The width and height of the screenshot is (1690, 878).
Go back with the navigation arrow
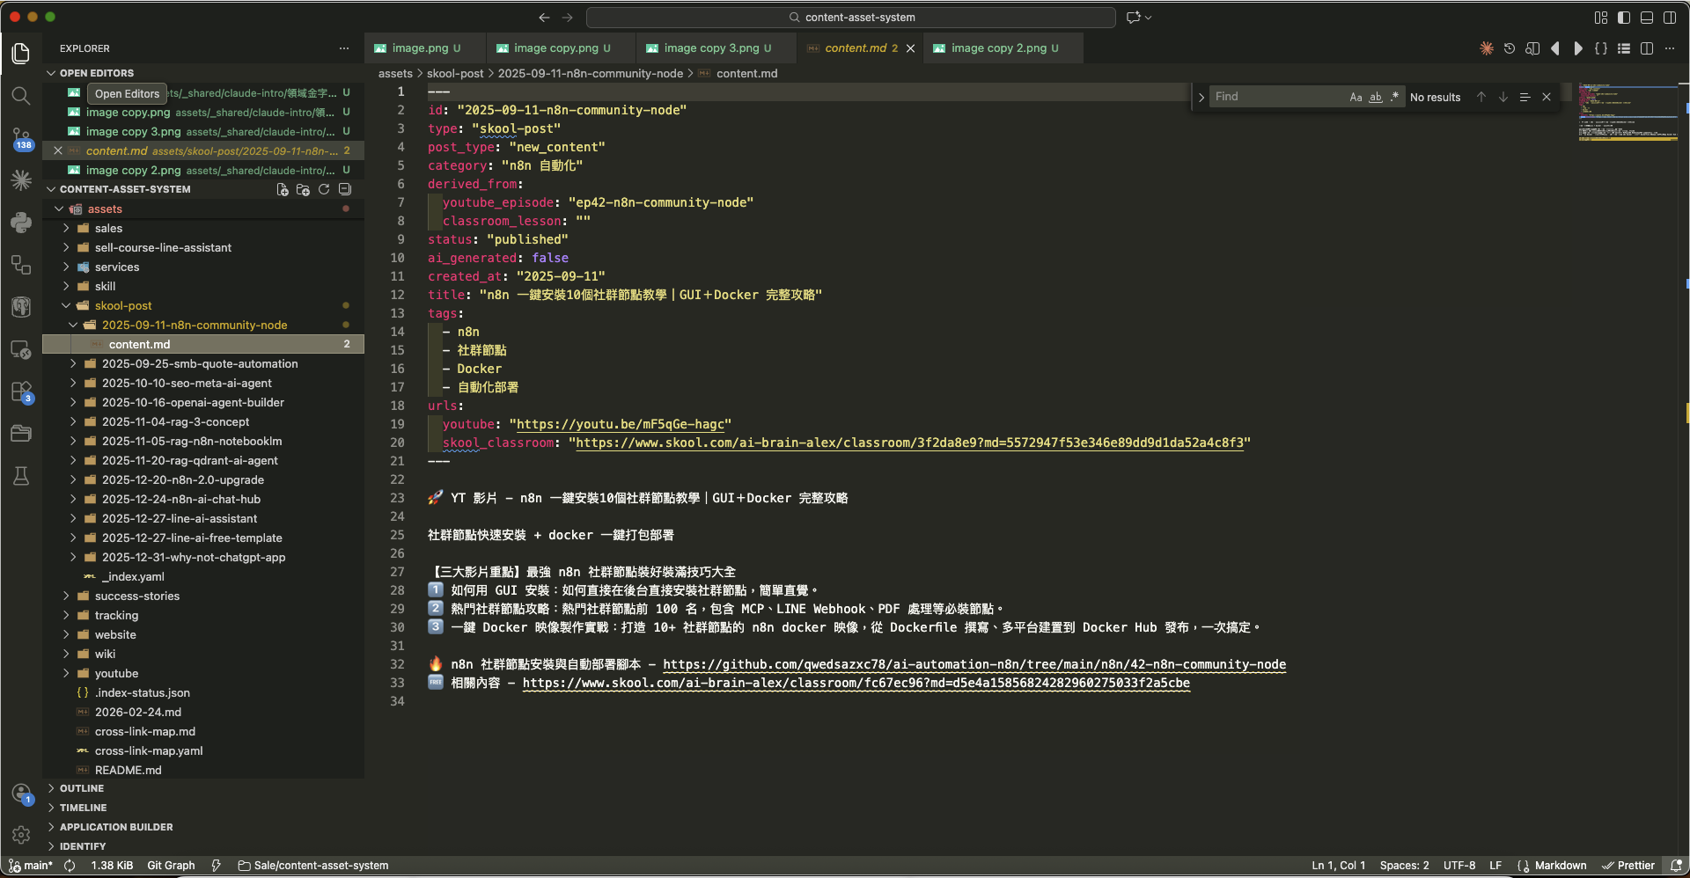pos(544,18)
